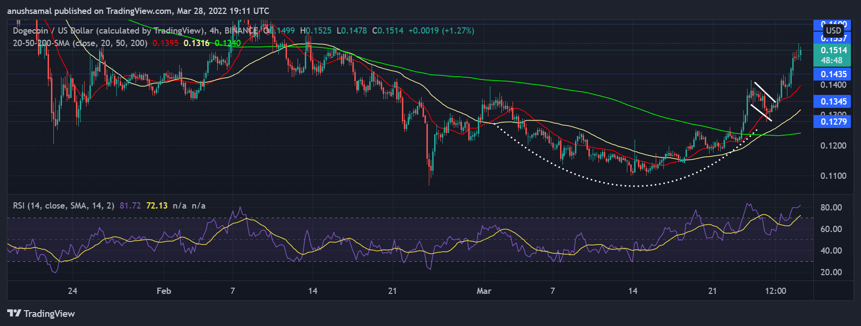Click the 0.1345 price level label
The width and height of the screenshot is (861, 326).
point(833,102)
